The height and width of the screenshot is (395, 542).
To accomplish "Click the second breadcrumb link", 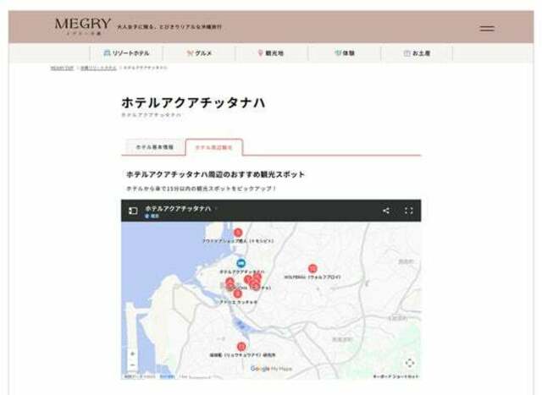I will point(98,68).
